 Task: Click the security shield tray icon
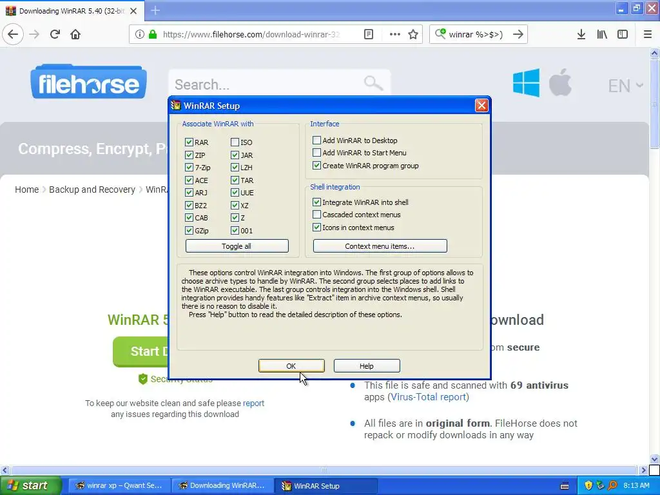point(588,485)
